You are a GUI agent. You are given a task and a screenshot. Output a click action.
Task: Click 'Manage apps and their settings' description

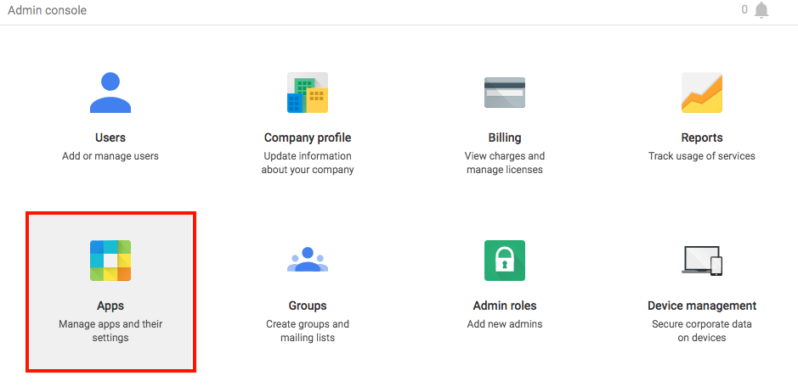click(x=110, y=330)
